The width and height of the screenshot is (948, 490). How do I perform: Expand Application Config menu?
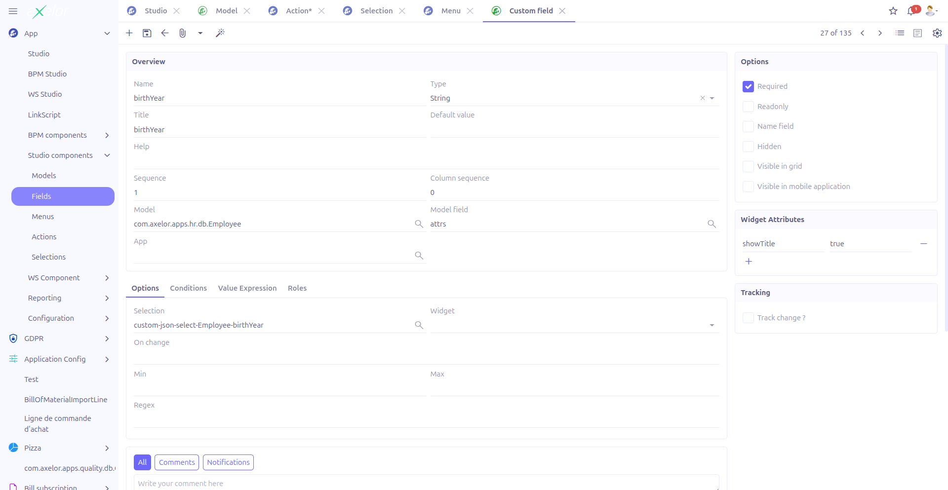[x=107, y=359]
